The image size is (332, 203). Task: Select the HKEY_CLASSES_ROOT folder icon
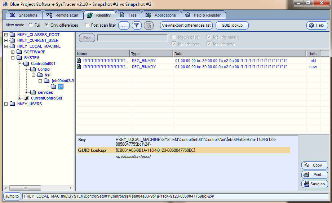(x=13, y=35)
